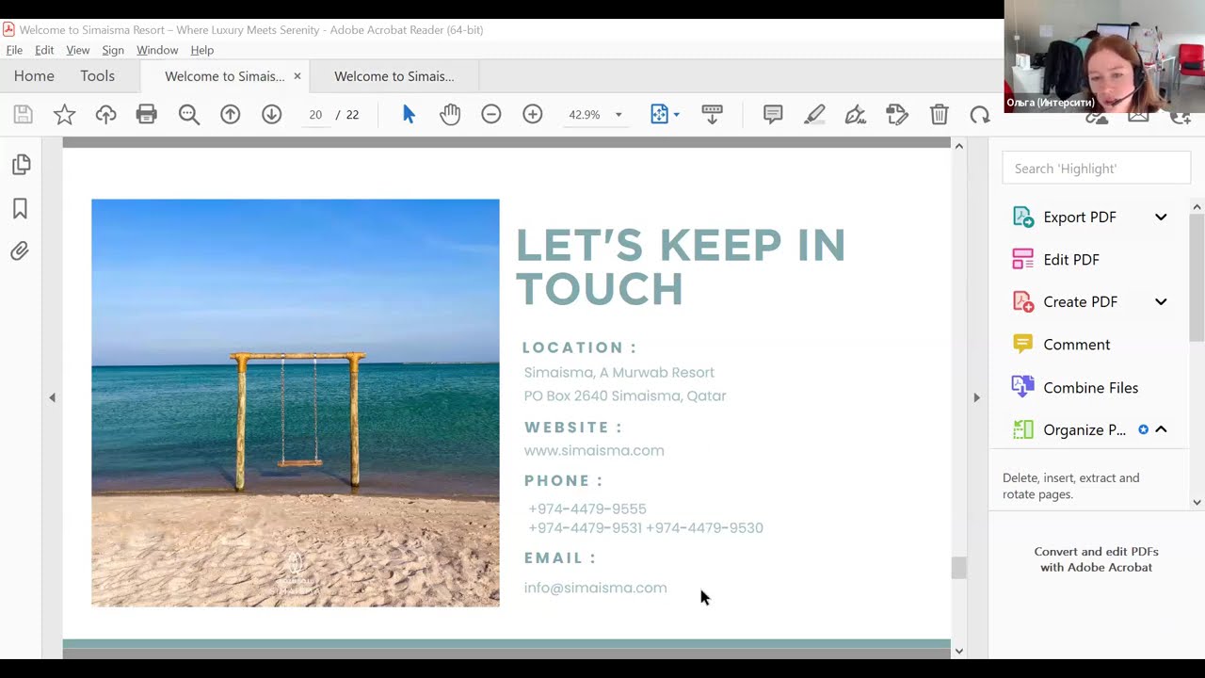Expand Export PDF options chevron
Image resolution: width=1205 pixels, height=678 pixels.
point(1161,217)
